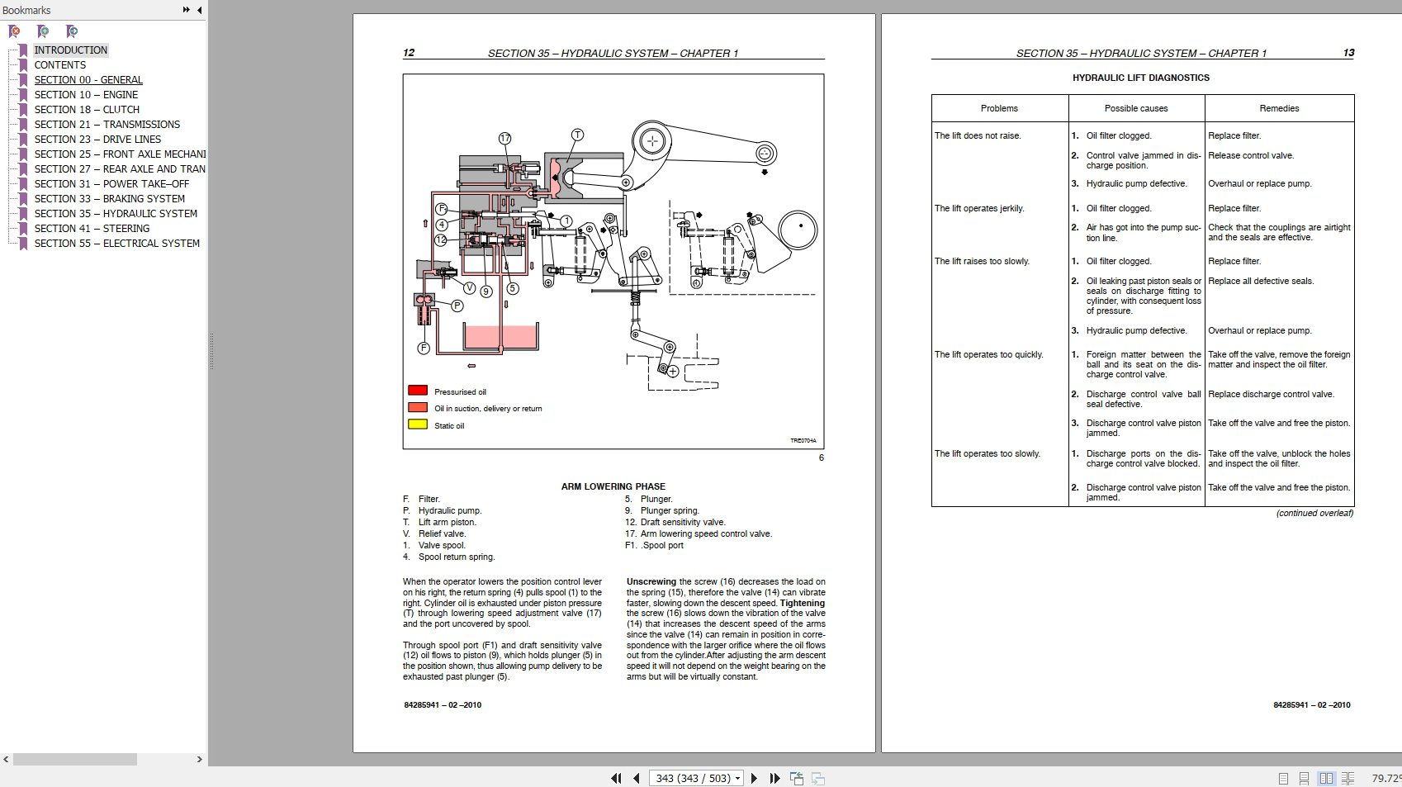Select single page view mode
Viewport: 1402px width, 787px height.
(1284, 777)
